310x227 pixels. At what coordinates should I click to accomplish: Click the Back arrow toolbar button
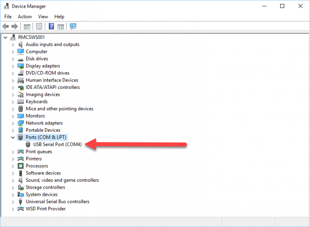click(x=6, y=26)
